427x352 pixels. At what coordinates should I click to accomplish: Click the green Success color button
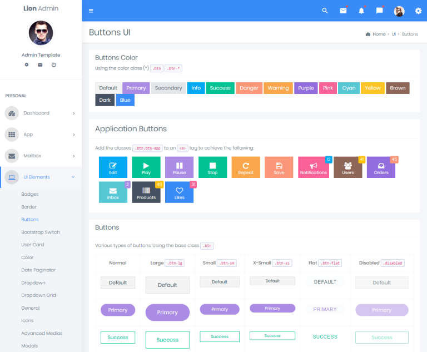pos(220,88)
